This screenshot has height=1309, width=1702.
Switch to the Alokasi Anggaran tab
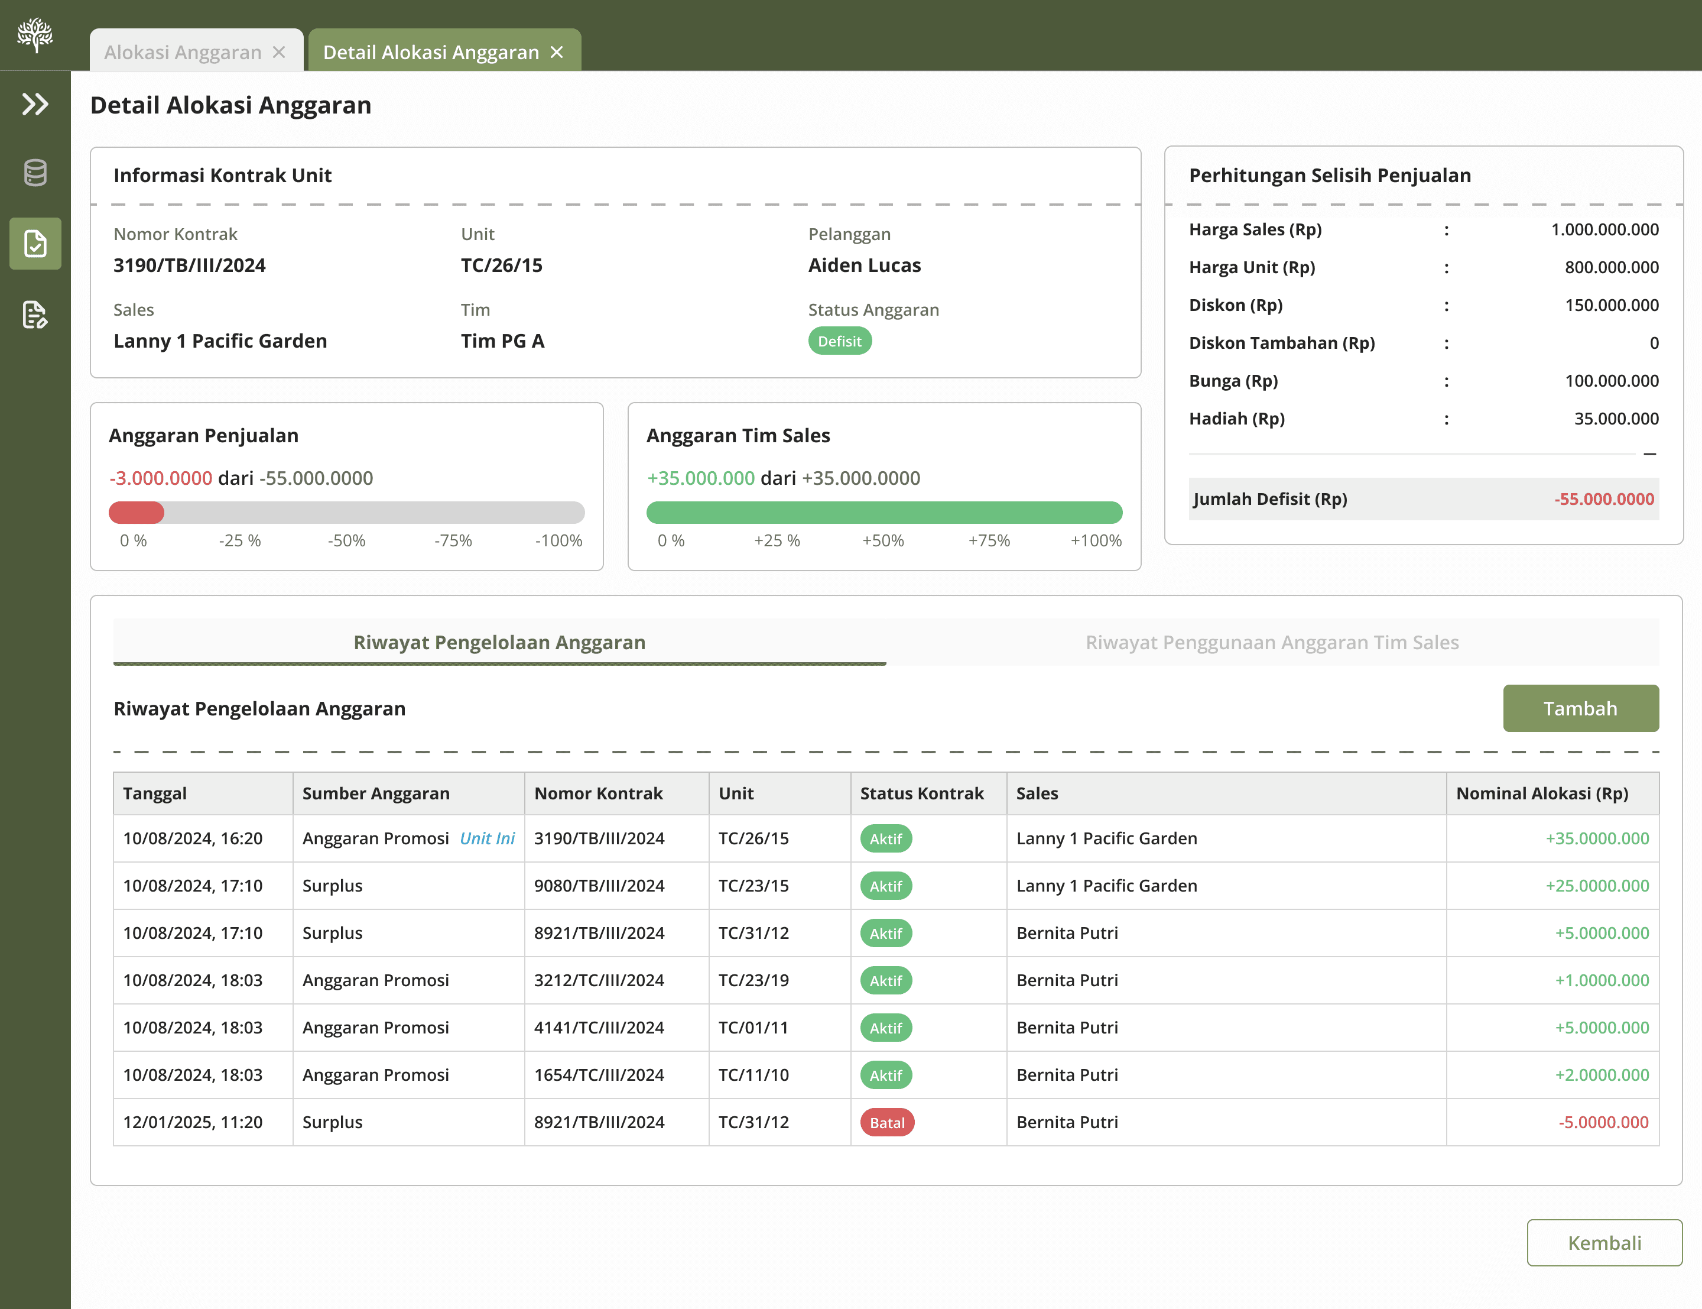[x=183, y=52]
